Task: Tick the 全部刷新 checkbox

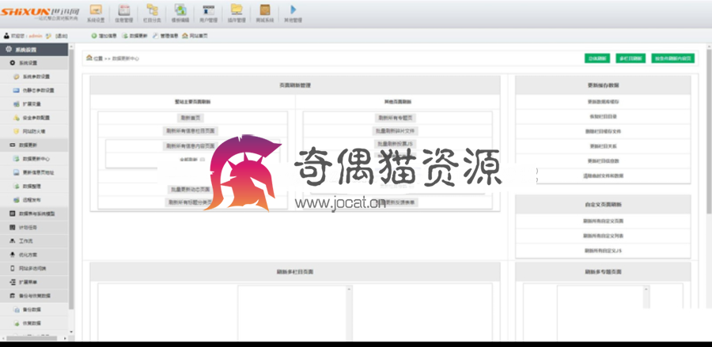Action: 203,160
